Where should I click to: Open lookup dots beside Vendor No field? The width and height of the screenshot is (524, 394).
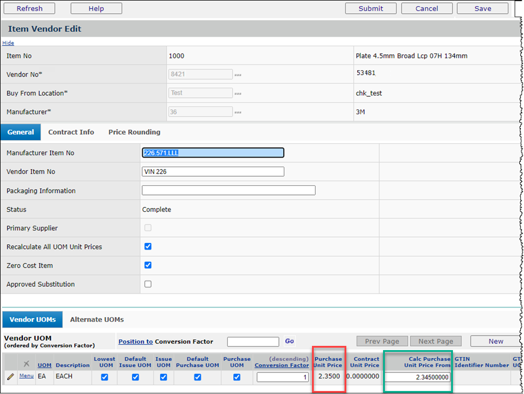tap(238, 75)
